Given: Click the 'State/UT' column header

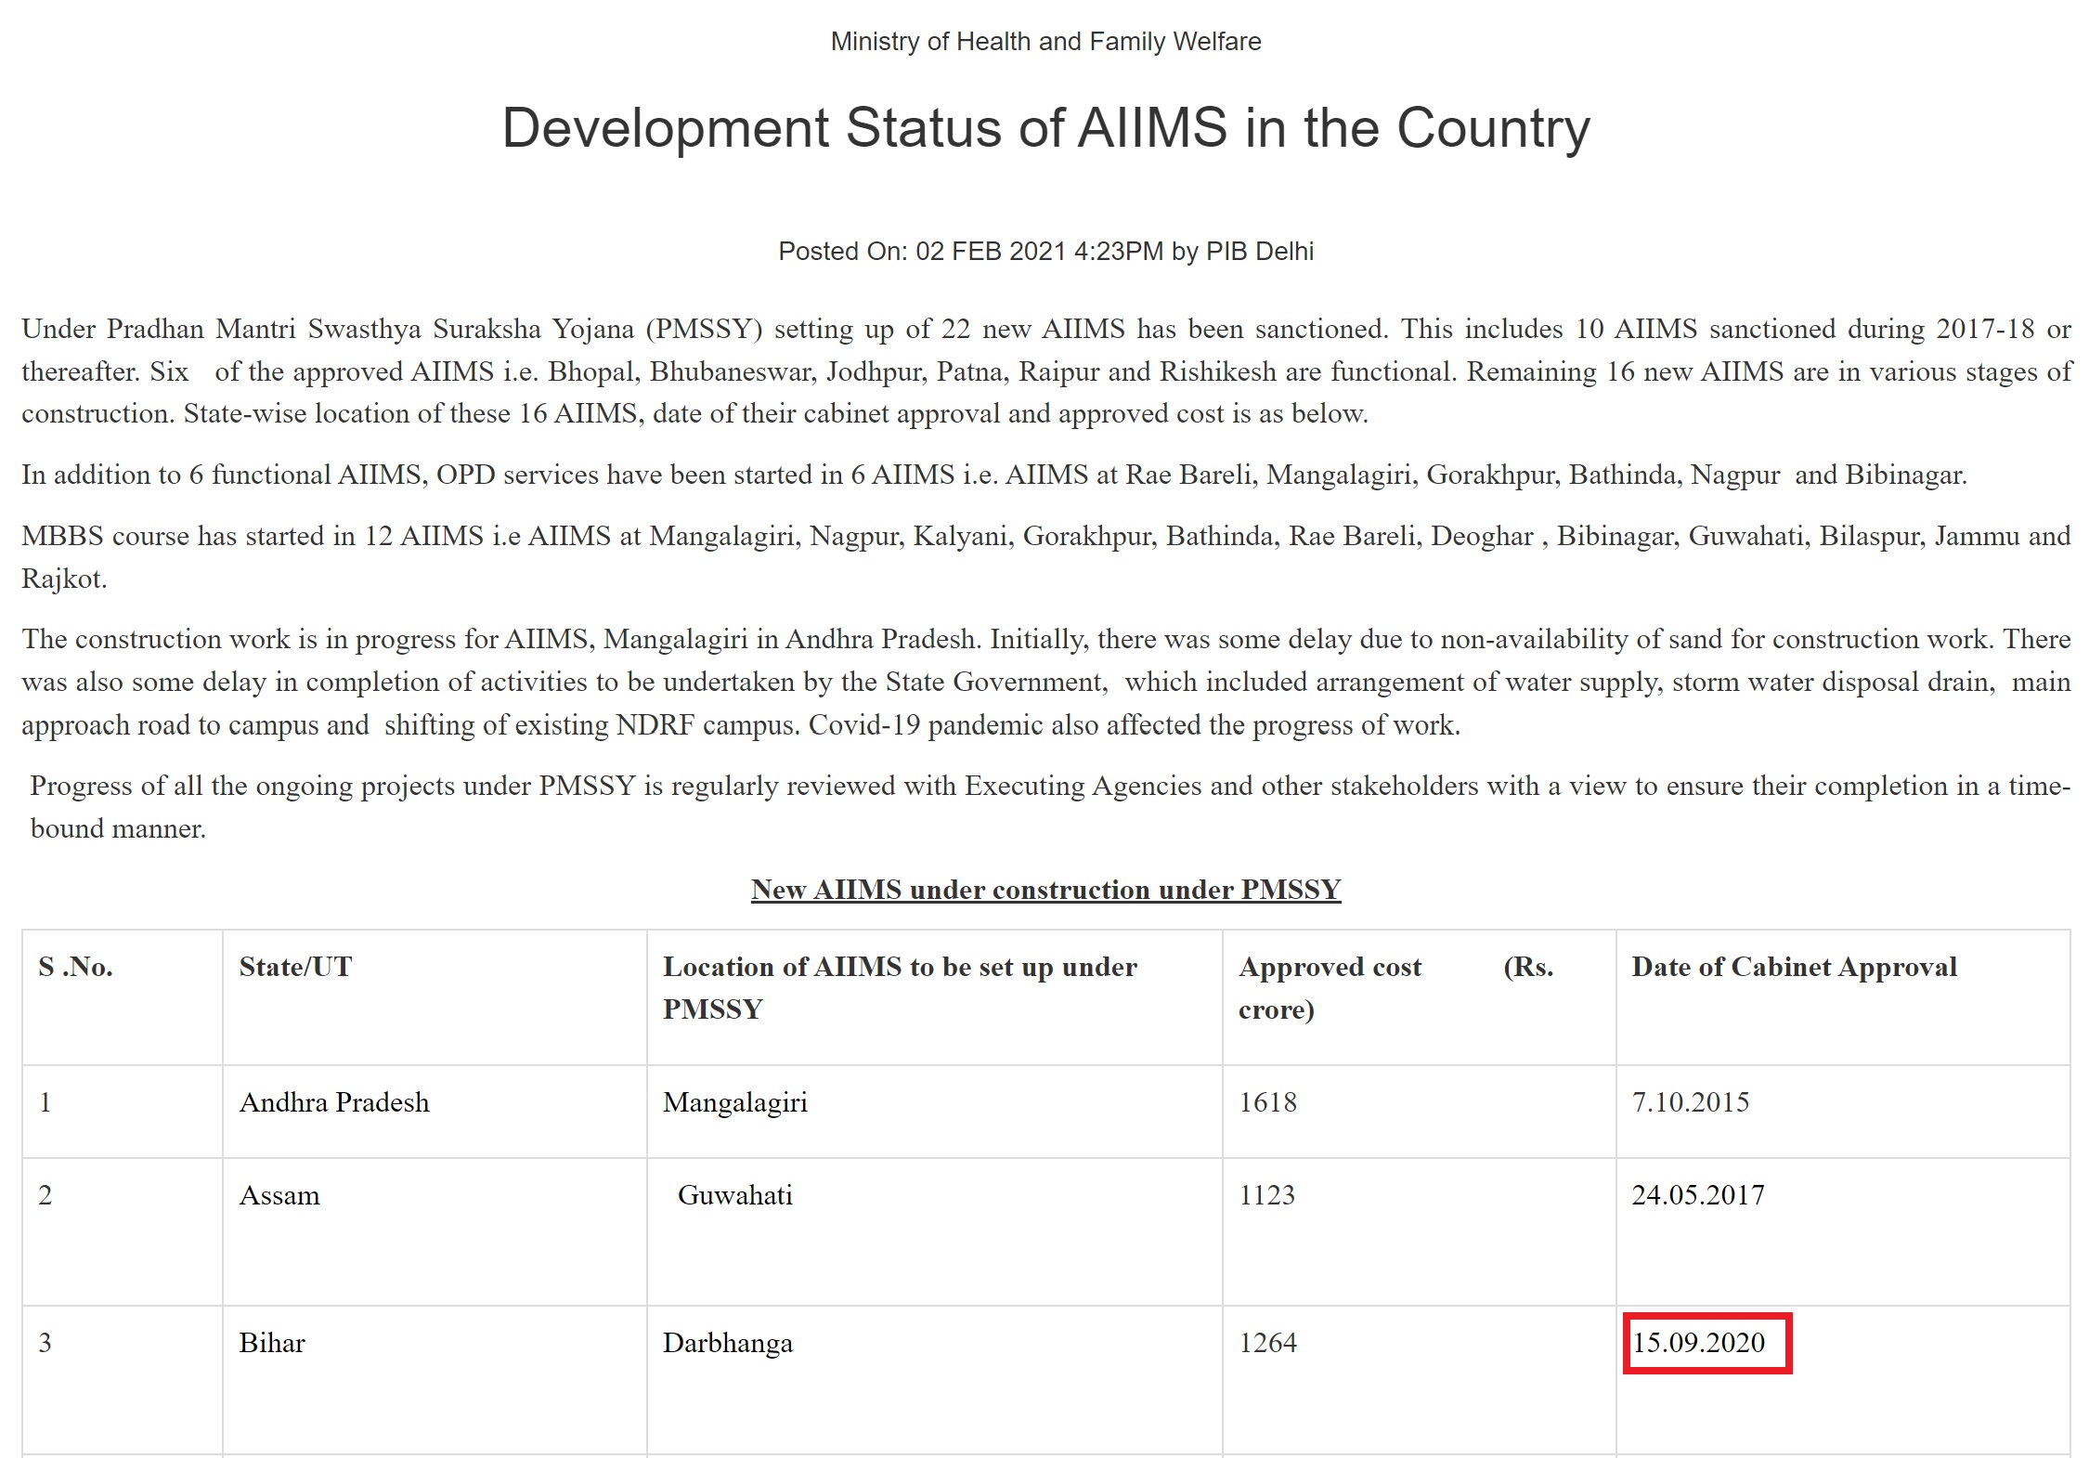Looking at the screenshot, I should pyautogui.click(x=295, y=967).
